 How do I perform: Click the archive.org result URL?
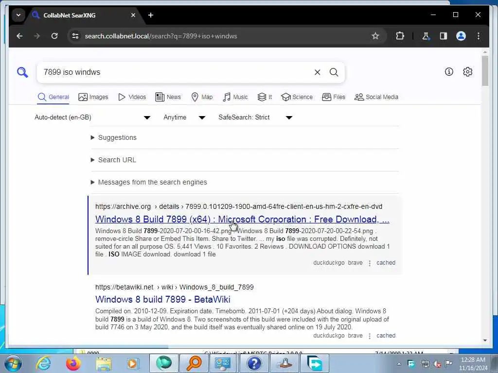(238, 206)
